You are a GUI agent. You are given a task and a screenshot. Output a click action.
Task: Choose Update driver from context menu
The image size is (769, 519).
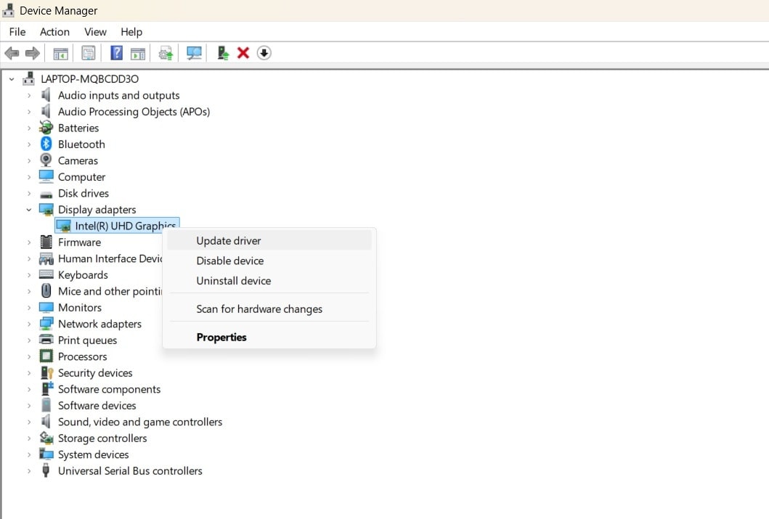(x=269, y=241)
